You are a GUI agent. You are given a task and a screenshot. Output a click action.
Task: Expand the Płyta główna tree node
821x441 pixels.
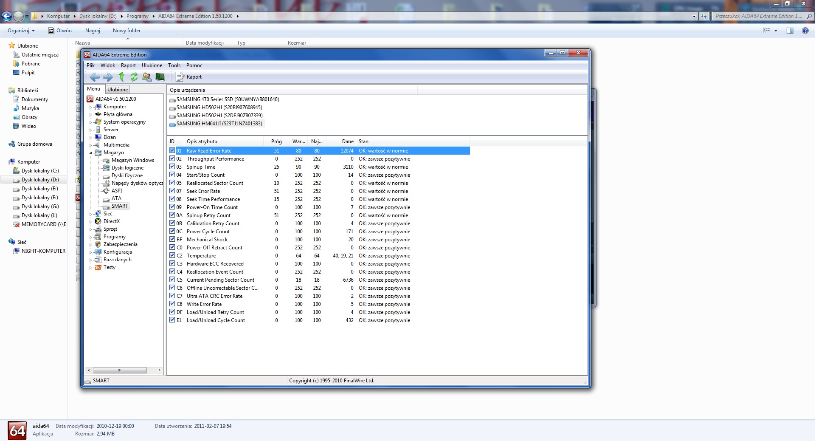(90, 115)
